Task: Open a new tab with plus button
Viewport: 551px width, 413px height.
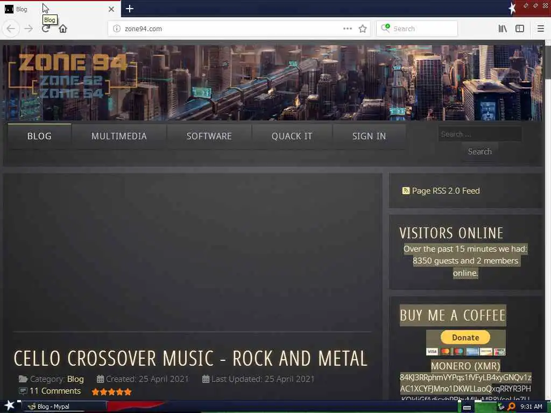Action: tap(129, 9)
